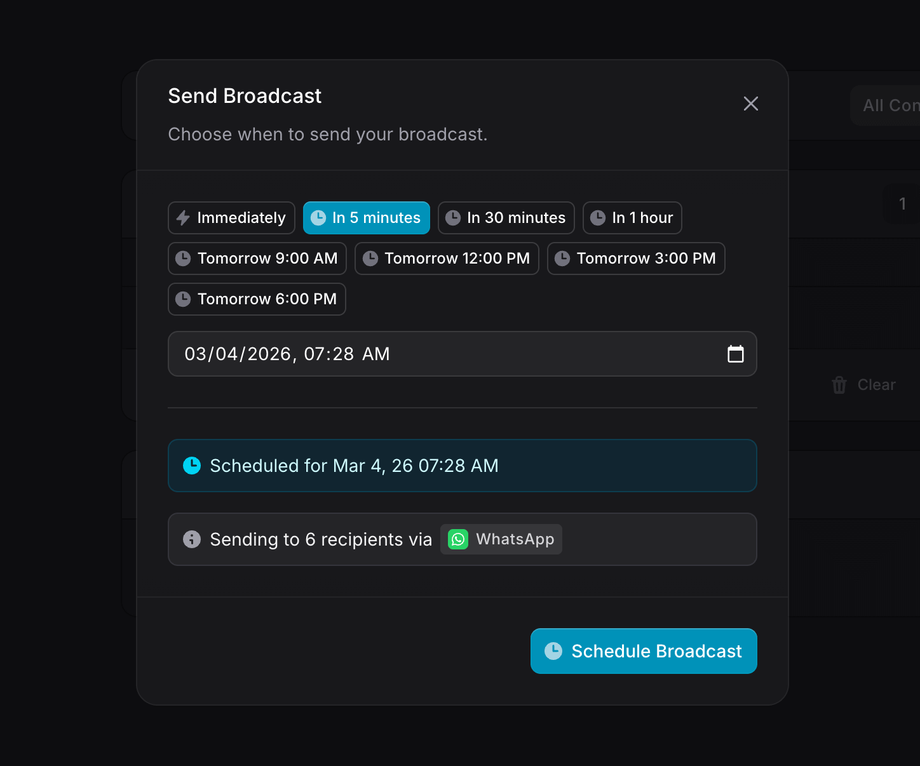Click the lightning icon on Immediately
The height and width of the screenshot is (766, 920).
(x=183, y=218)
